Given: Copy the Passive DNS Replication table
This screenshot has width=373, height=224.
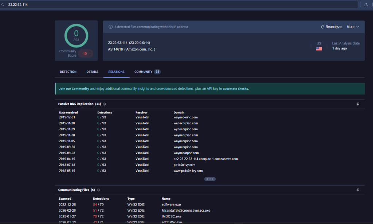Looking at the screenshot, I should [x=358, y=104].
